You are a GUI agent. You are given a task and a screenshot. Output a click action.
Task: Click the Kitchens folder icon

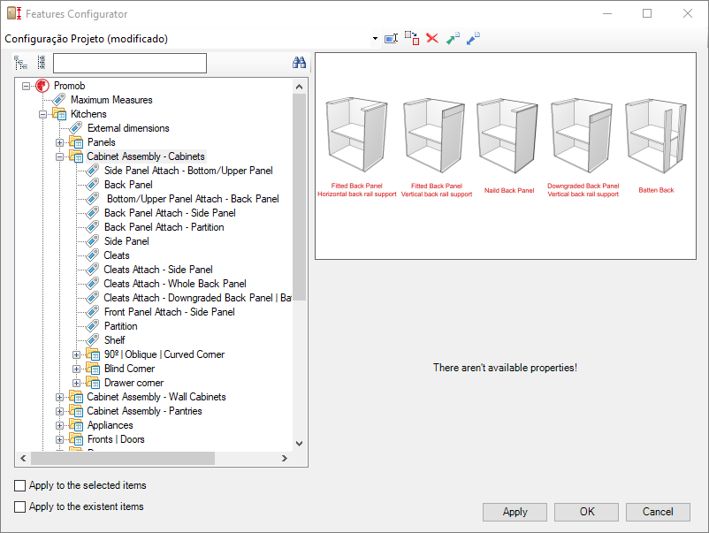(x=60, y=114)
